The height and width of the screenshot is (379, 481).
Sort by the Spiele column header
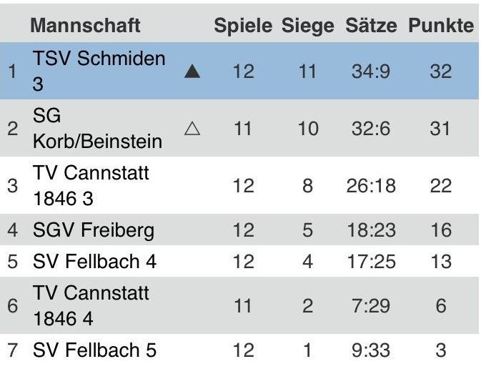[x=243, y=26]
